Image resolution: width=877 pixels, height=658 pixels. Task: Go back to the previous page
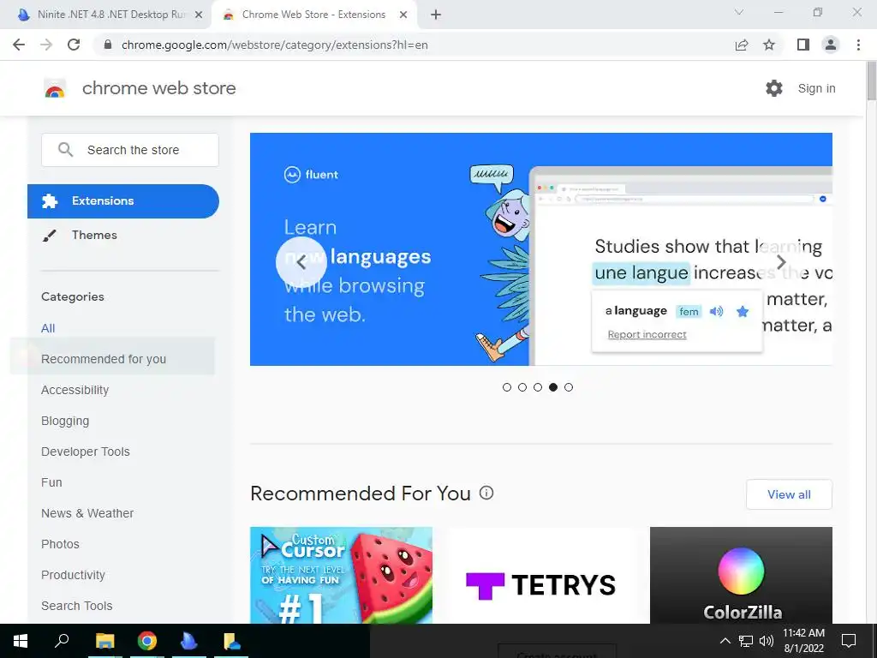point(19,45)
